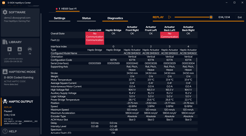Click the 'Configuration Code' row label
Screen dimensions: 246x136
point(61,60)
